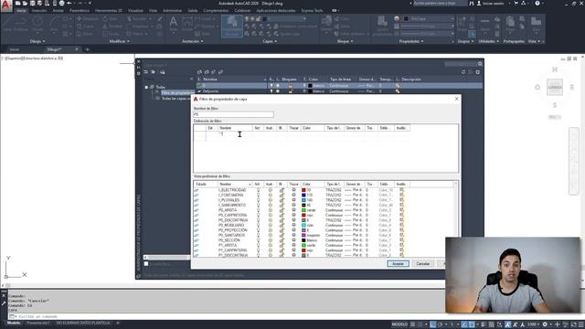This screenshot has height=329, width=585.
Task: Click the lock icon of P0_ARISTA row
Action: pos(282,210)
